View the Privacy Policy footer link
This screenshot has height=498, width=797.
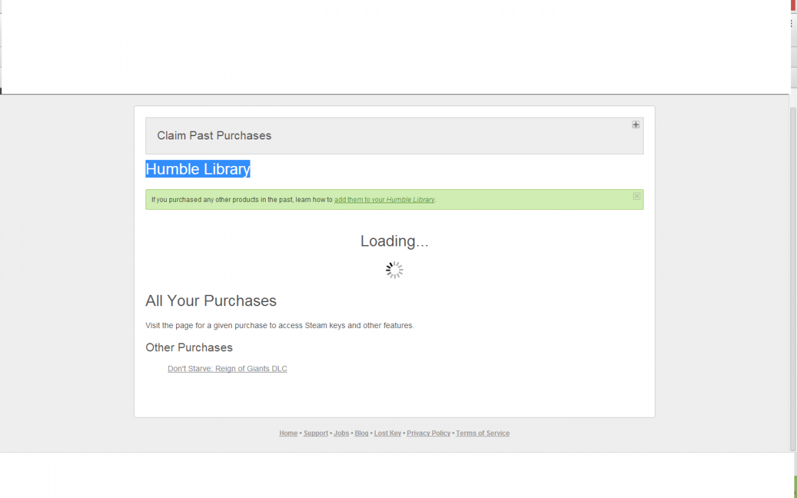[428, 434]
